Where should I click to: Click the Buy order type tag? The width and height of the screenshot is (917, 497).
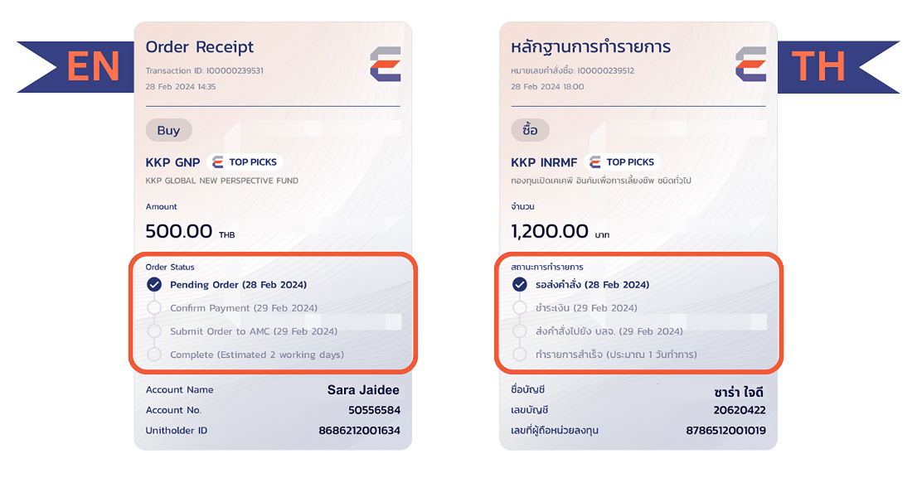point(168,130)
